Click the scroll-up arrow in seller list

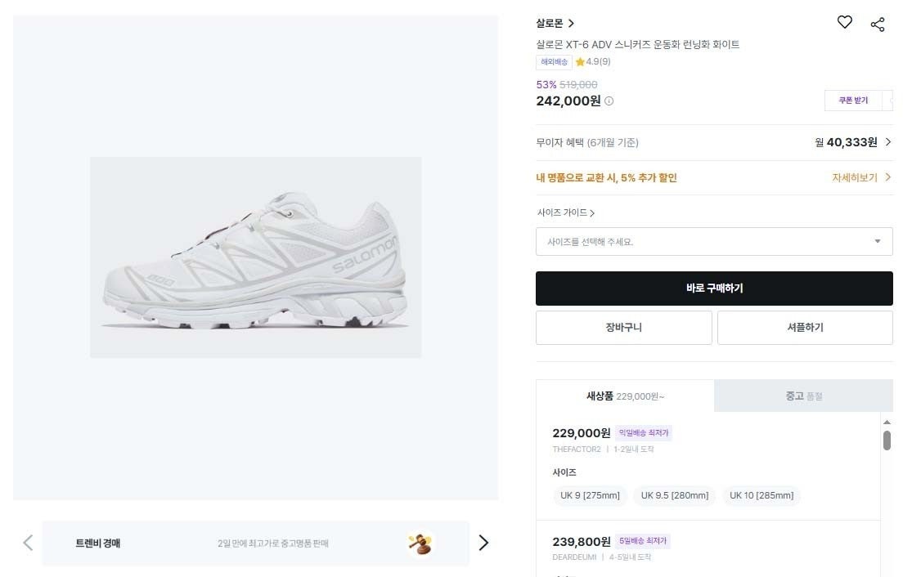(x=887, y=423)
